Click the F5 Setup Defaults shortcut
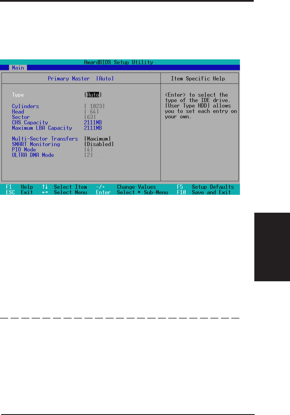 [205, 187]
